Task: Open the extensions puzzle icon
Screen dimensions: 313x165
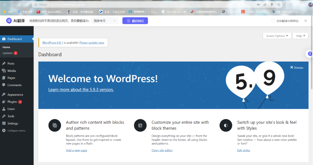Action: pyautogui.click(x=287, y=5)
